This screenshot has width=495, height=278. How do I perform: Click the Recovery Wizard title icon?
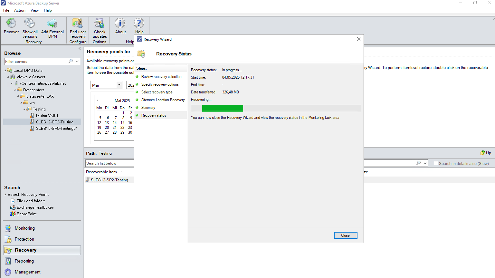pos(139,39)
